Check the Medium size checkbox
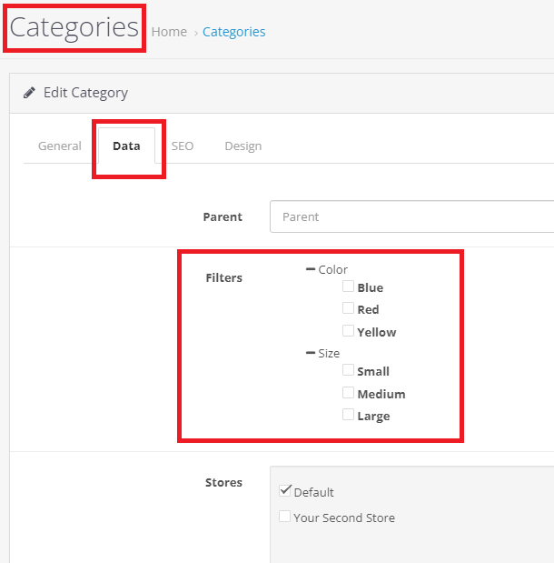 [x=348, y=393]
